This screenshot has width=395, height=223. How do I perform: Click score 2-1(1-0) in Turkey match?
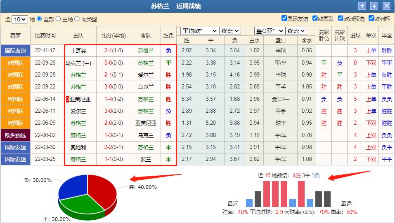(114, 51)
